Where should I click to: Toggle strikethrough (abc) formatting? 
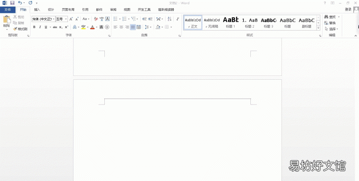coord(55,27)
